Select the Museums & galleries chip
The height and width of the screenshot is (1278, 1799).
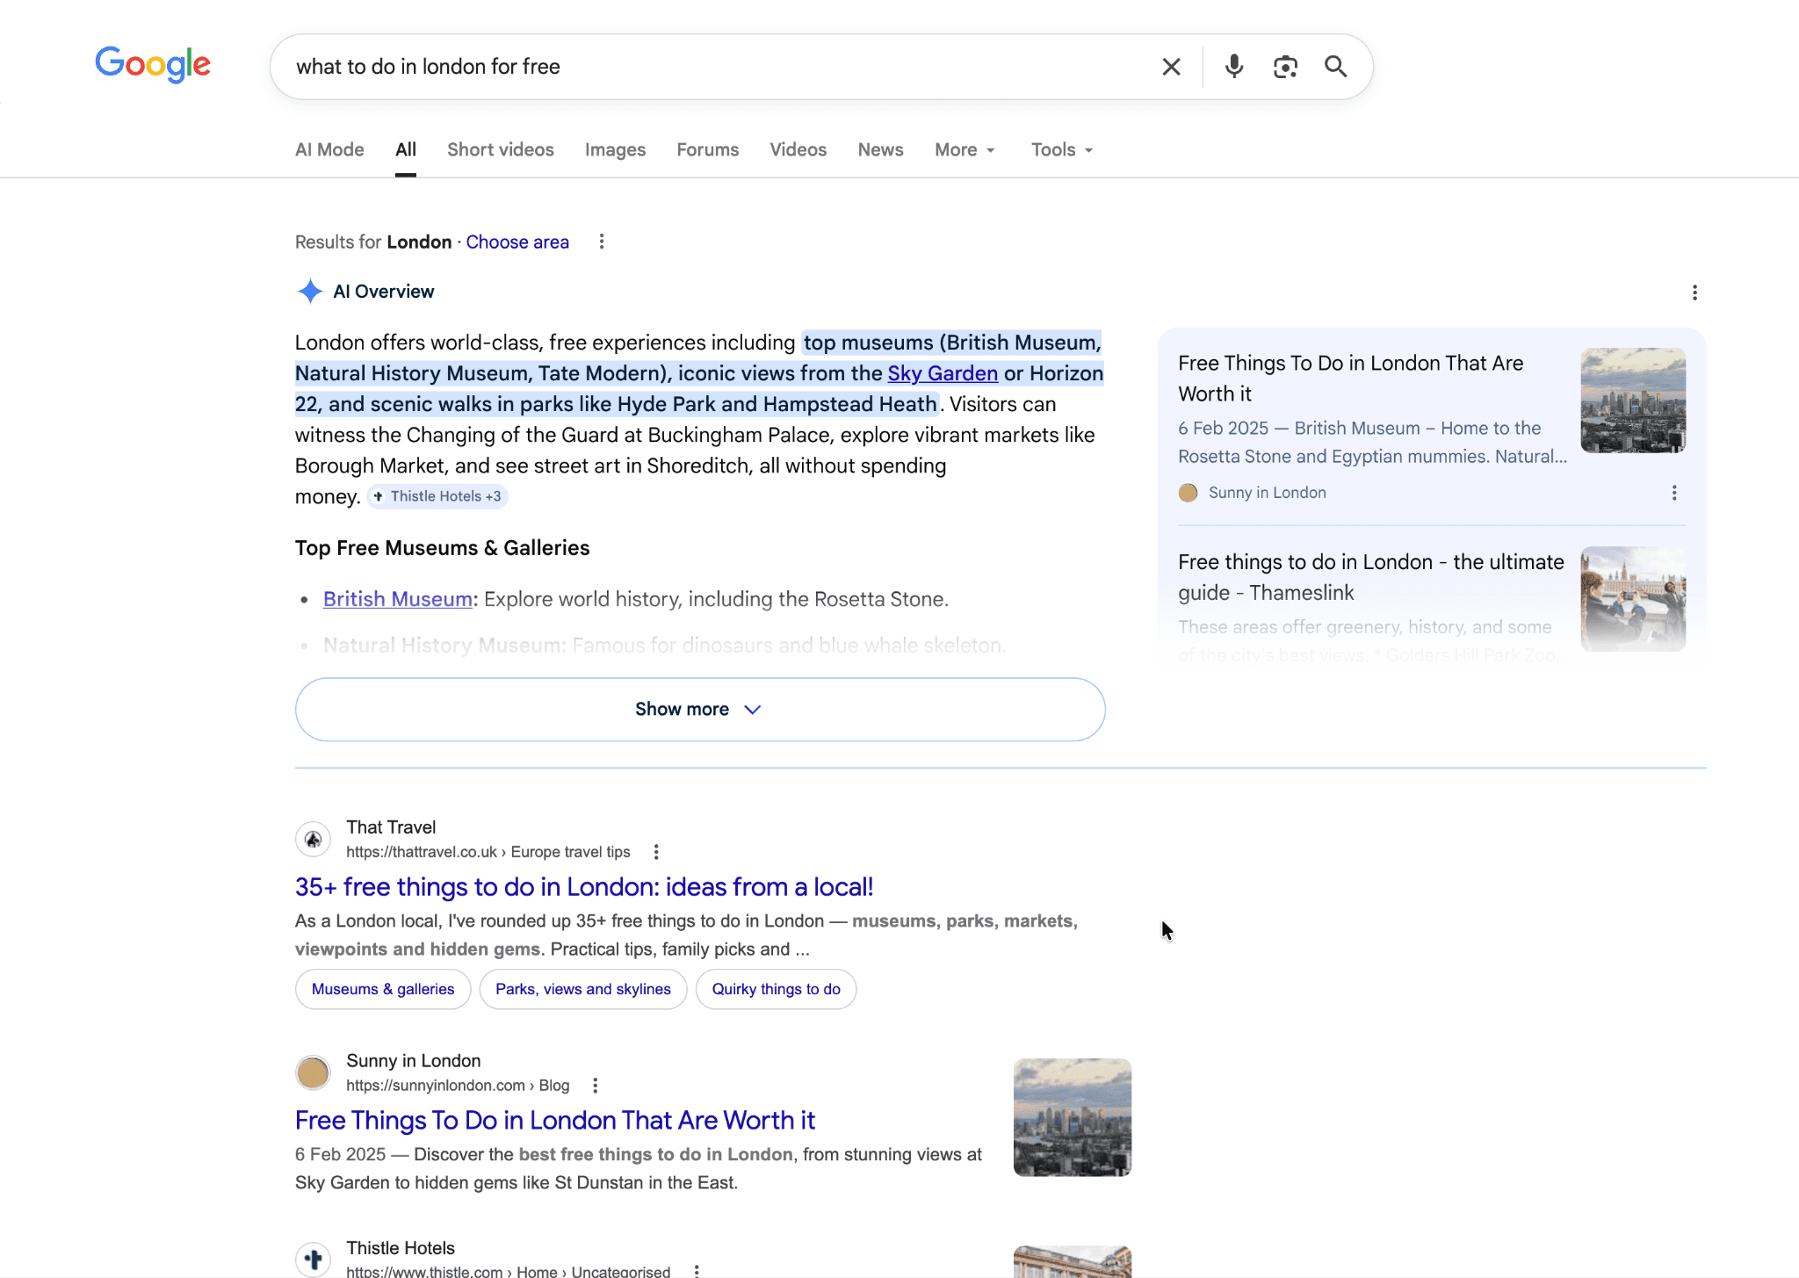[382, 989]
